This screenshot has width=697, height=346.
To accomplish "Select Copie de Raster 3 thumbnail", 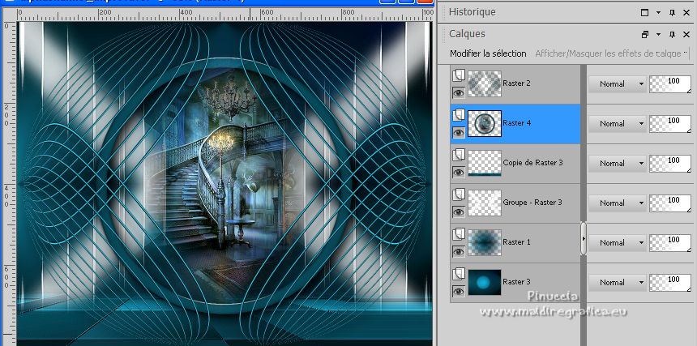I will 485,163.
